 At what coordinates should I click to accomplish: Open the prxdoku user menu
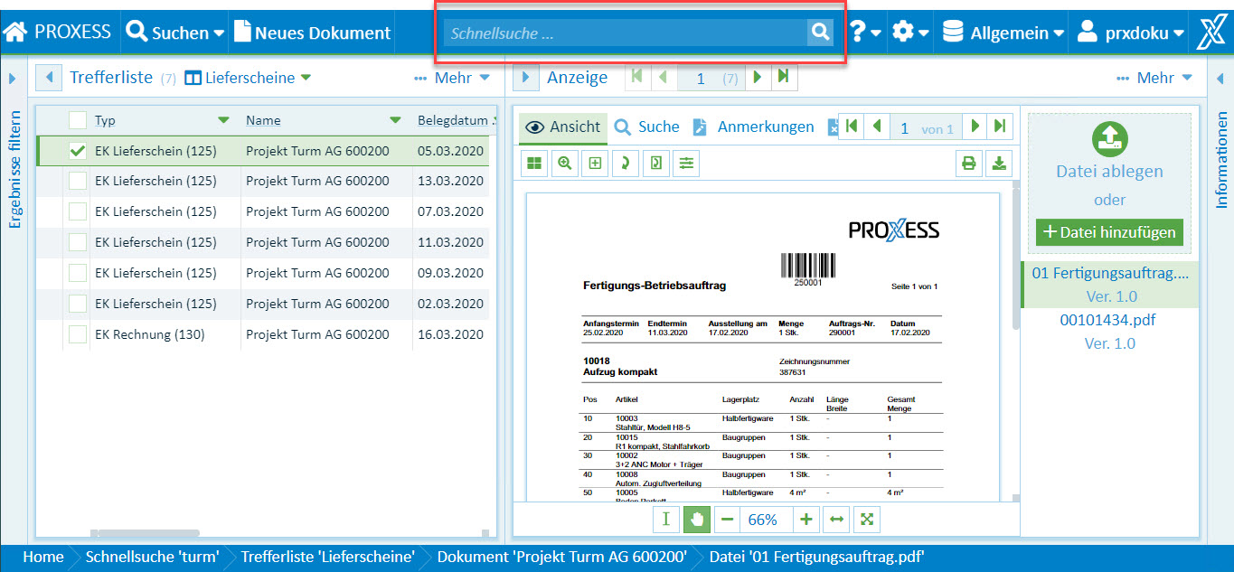click(x=1132, y=33)
